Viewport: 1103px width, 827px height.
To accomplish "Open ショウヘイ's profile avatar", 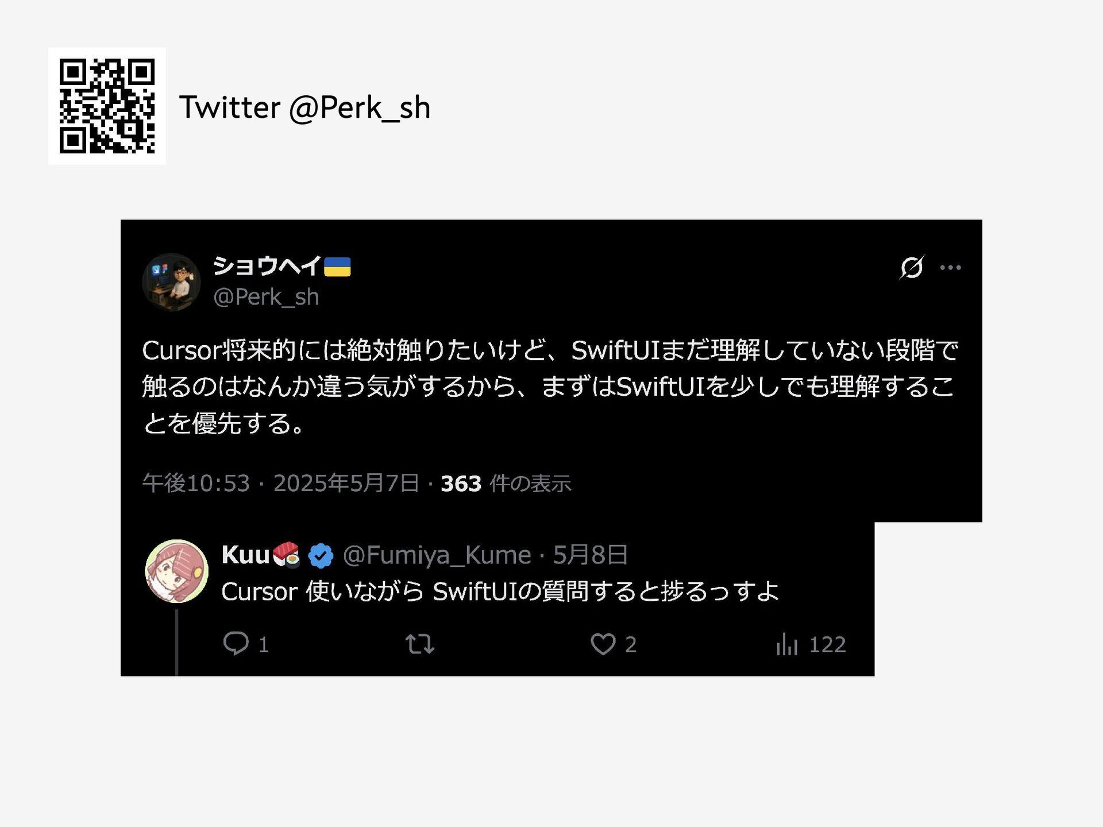I will [x=171, y=282].
